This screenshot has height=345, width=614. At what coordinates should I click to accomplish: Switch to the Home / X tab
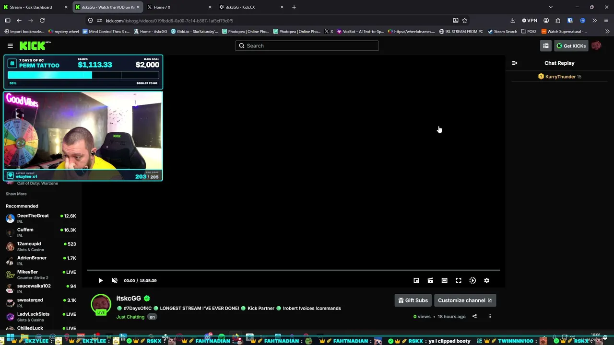click(x=179, y=7)
